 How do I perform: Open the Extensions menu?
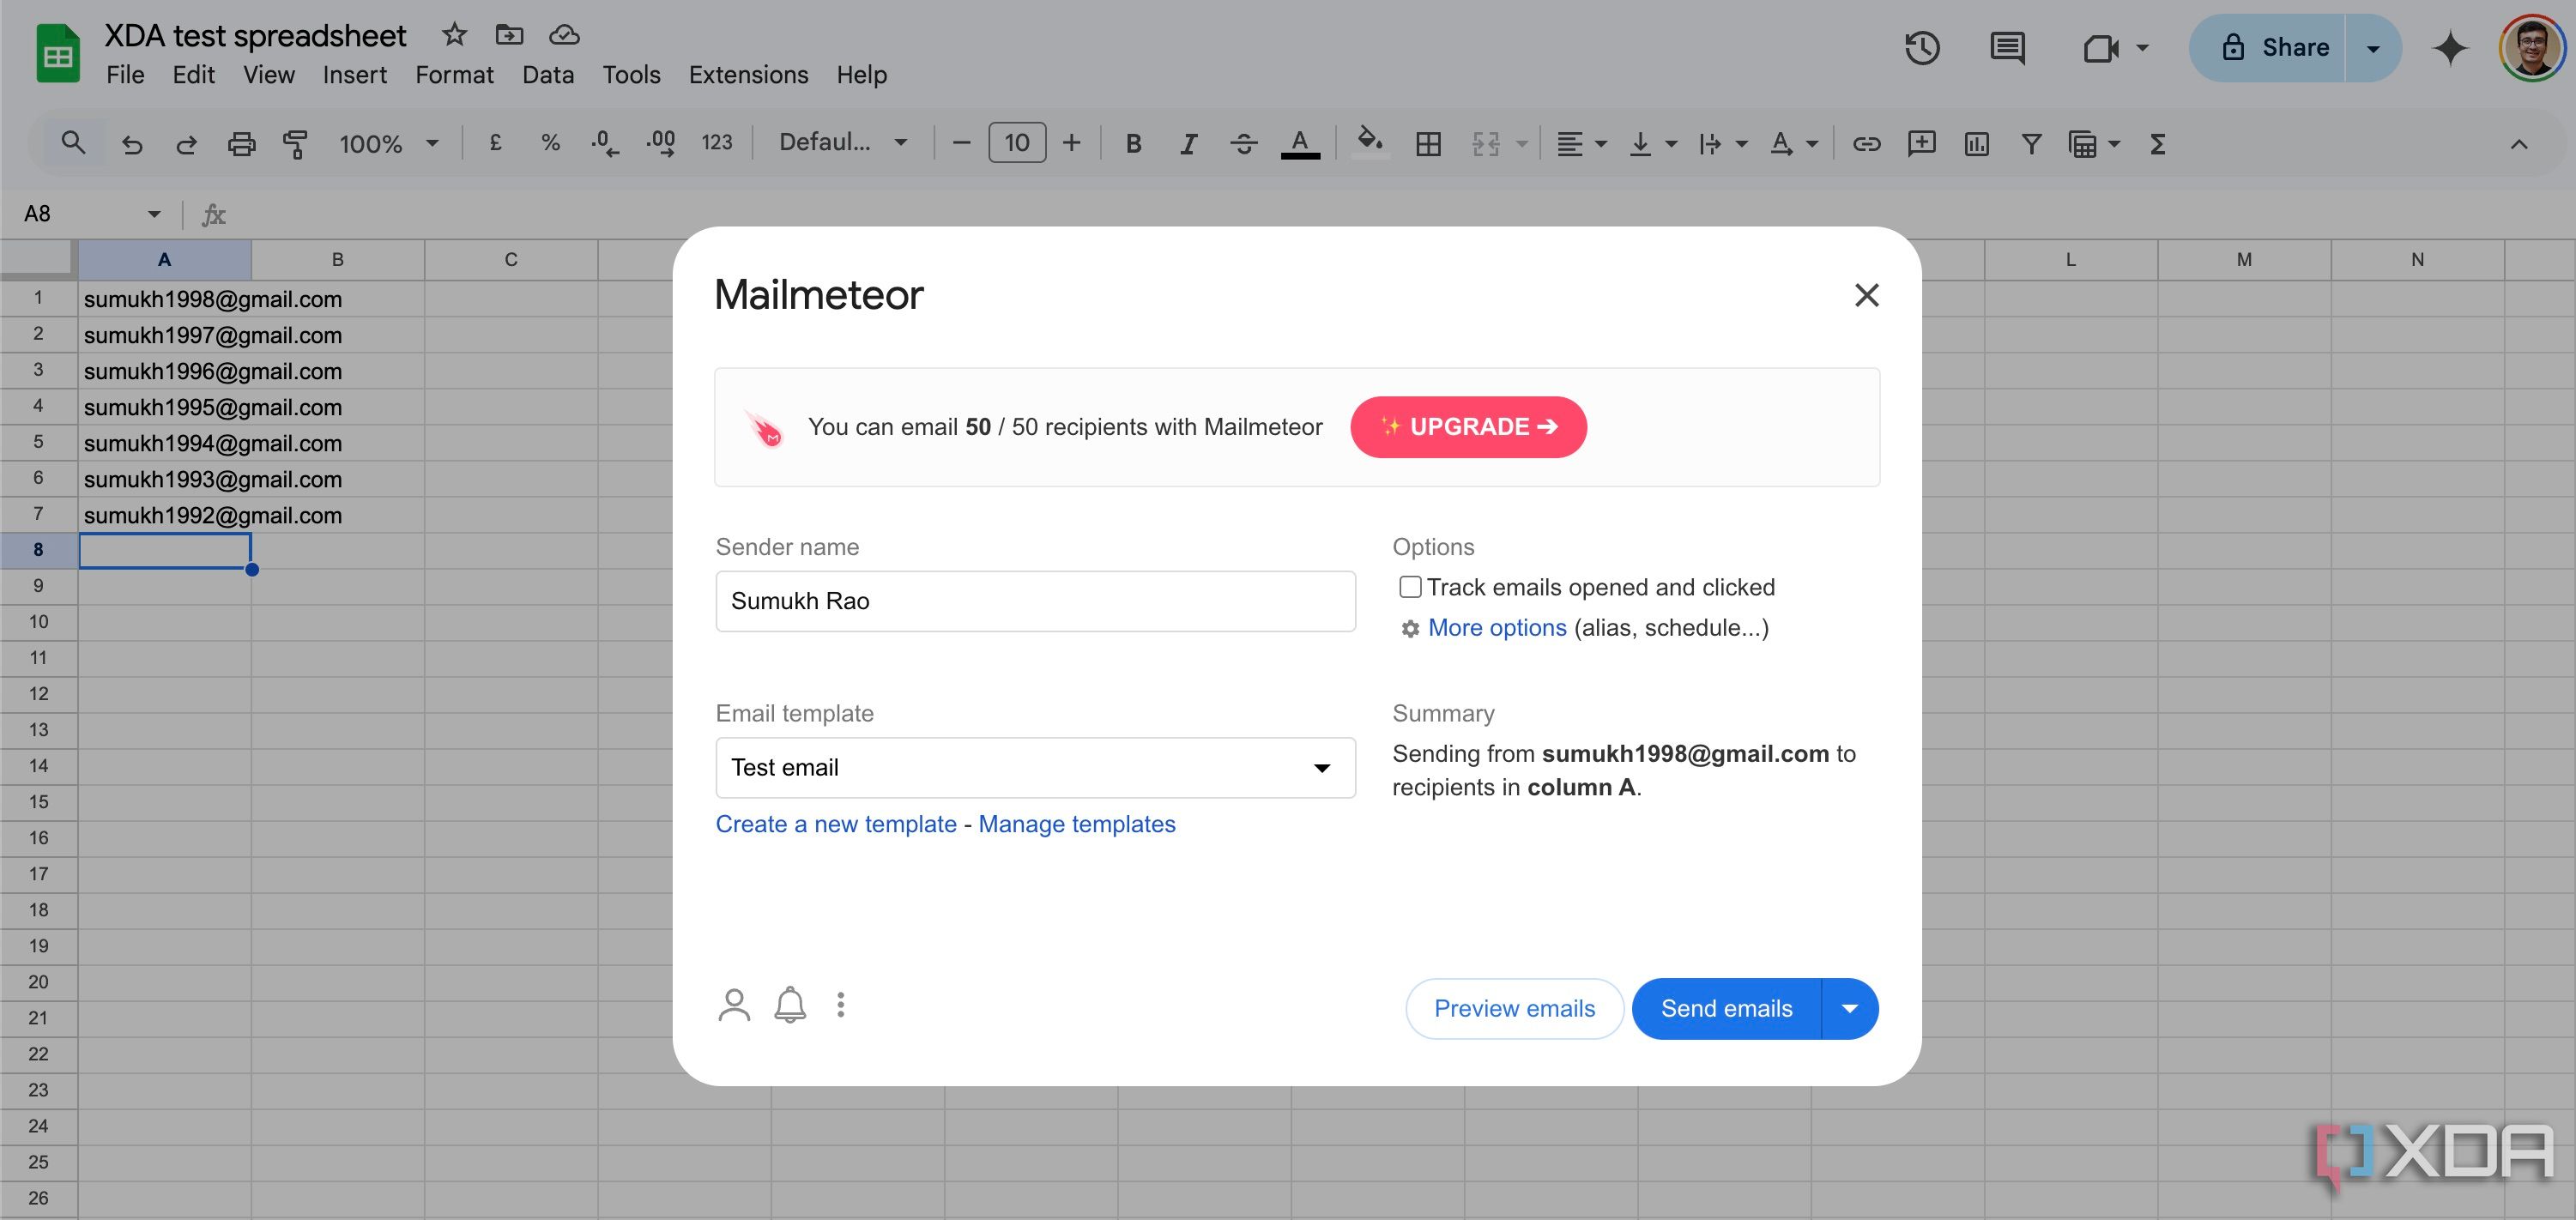pyautogui.click(x=748, y=75)
